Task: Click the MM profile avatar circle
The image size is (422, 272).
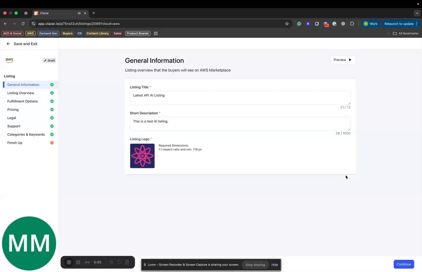Action: [29, 243]
